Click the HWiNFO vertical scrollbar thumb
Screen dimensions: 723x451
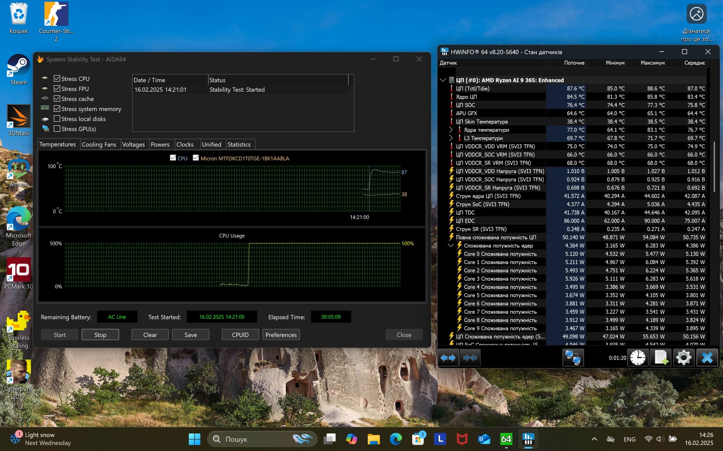(714, 167)
